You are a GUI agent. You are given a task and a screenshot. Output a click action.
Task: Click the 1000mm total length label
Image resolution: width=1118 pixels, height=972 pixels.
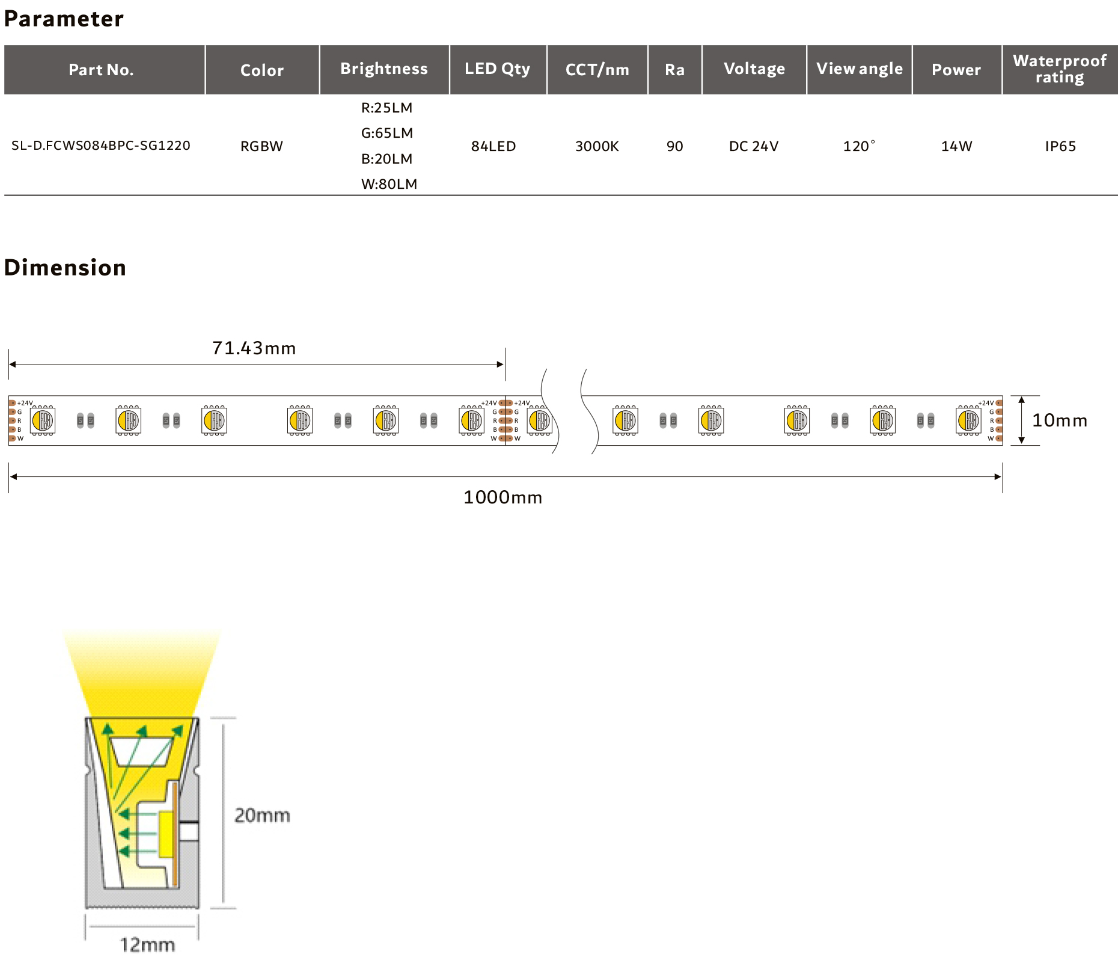(502, 497)
